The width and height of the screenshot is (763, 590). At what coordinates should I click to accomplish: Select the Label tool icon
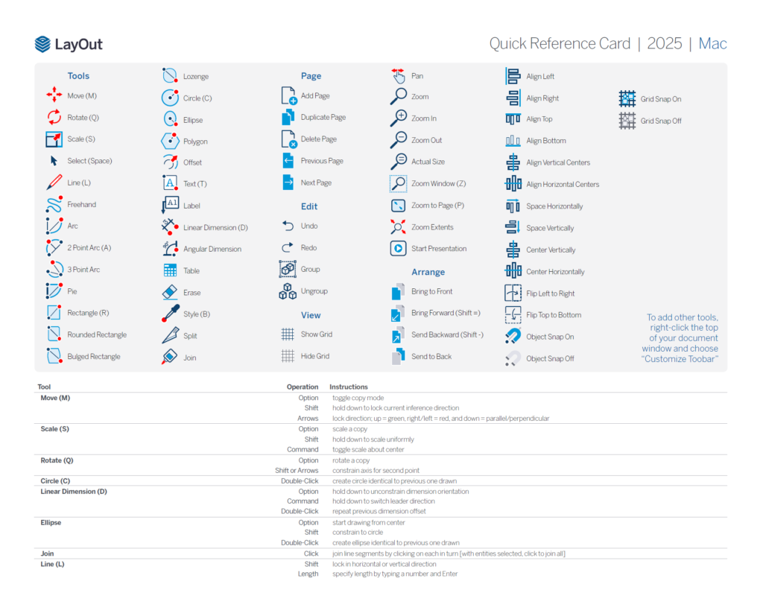coord(170,205)
